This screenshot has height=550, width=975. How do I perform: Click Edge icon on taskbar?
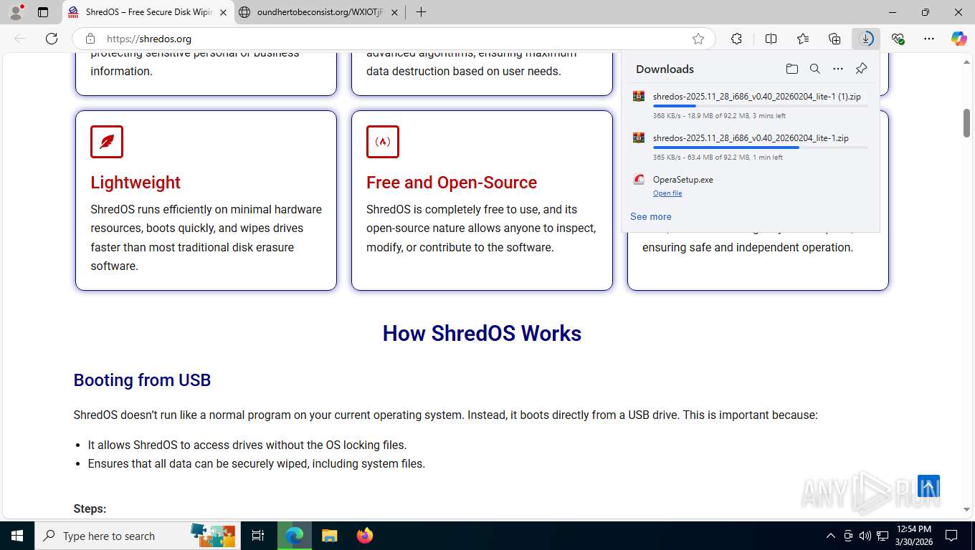(295, 536)
